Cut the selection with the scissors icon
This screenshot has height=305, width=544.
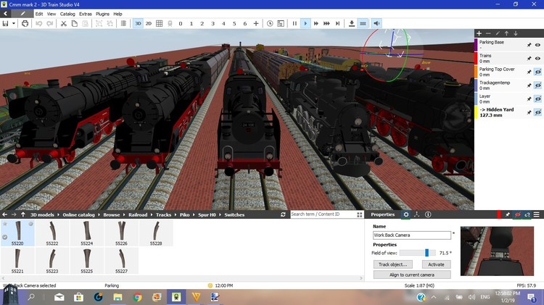click(64, 24)
